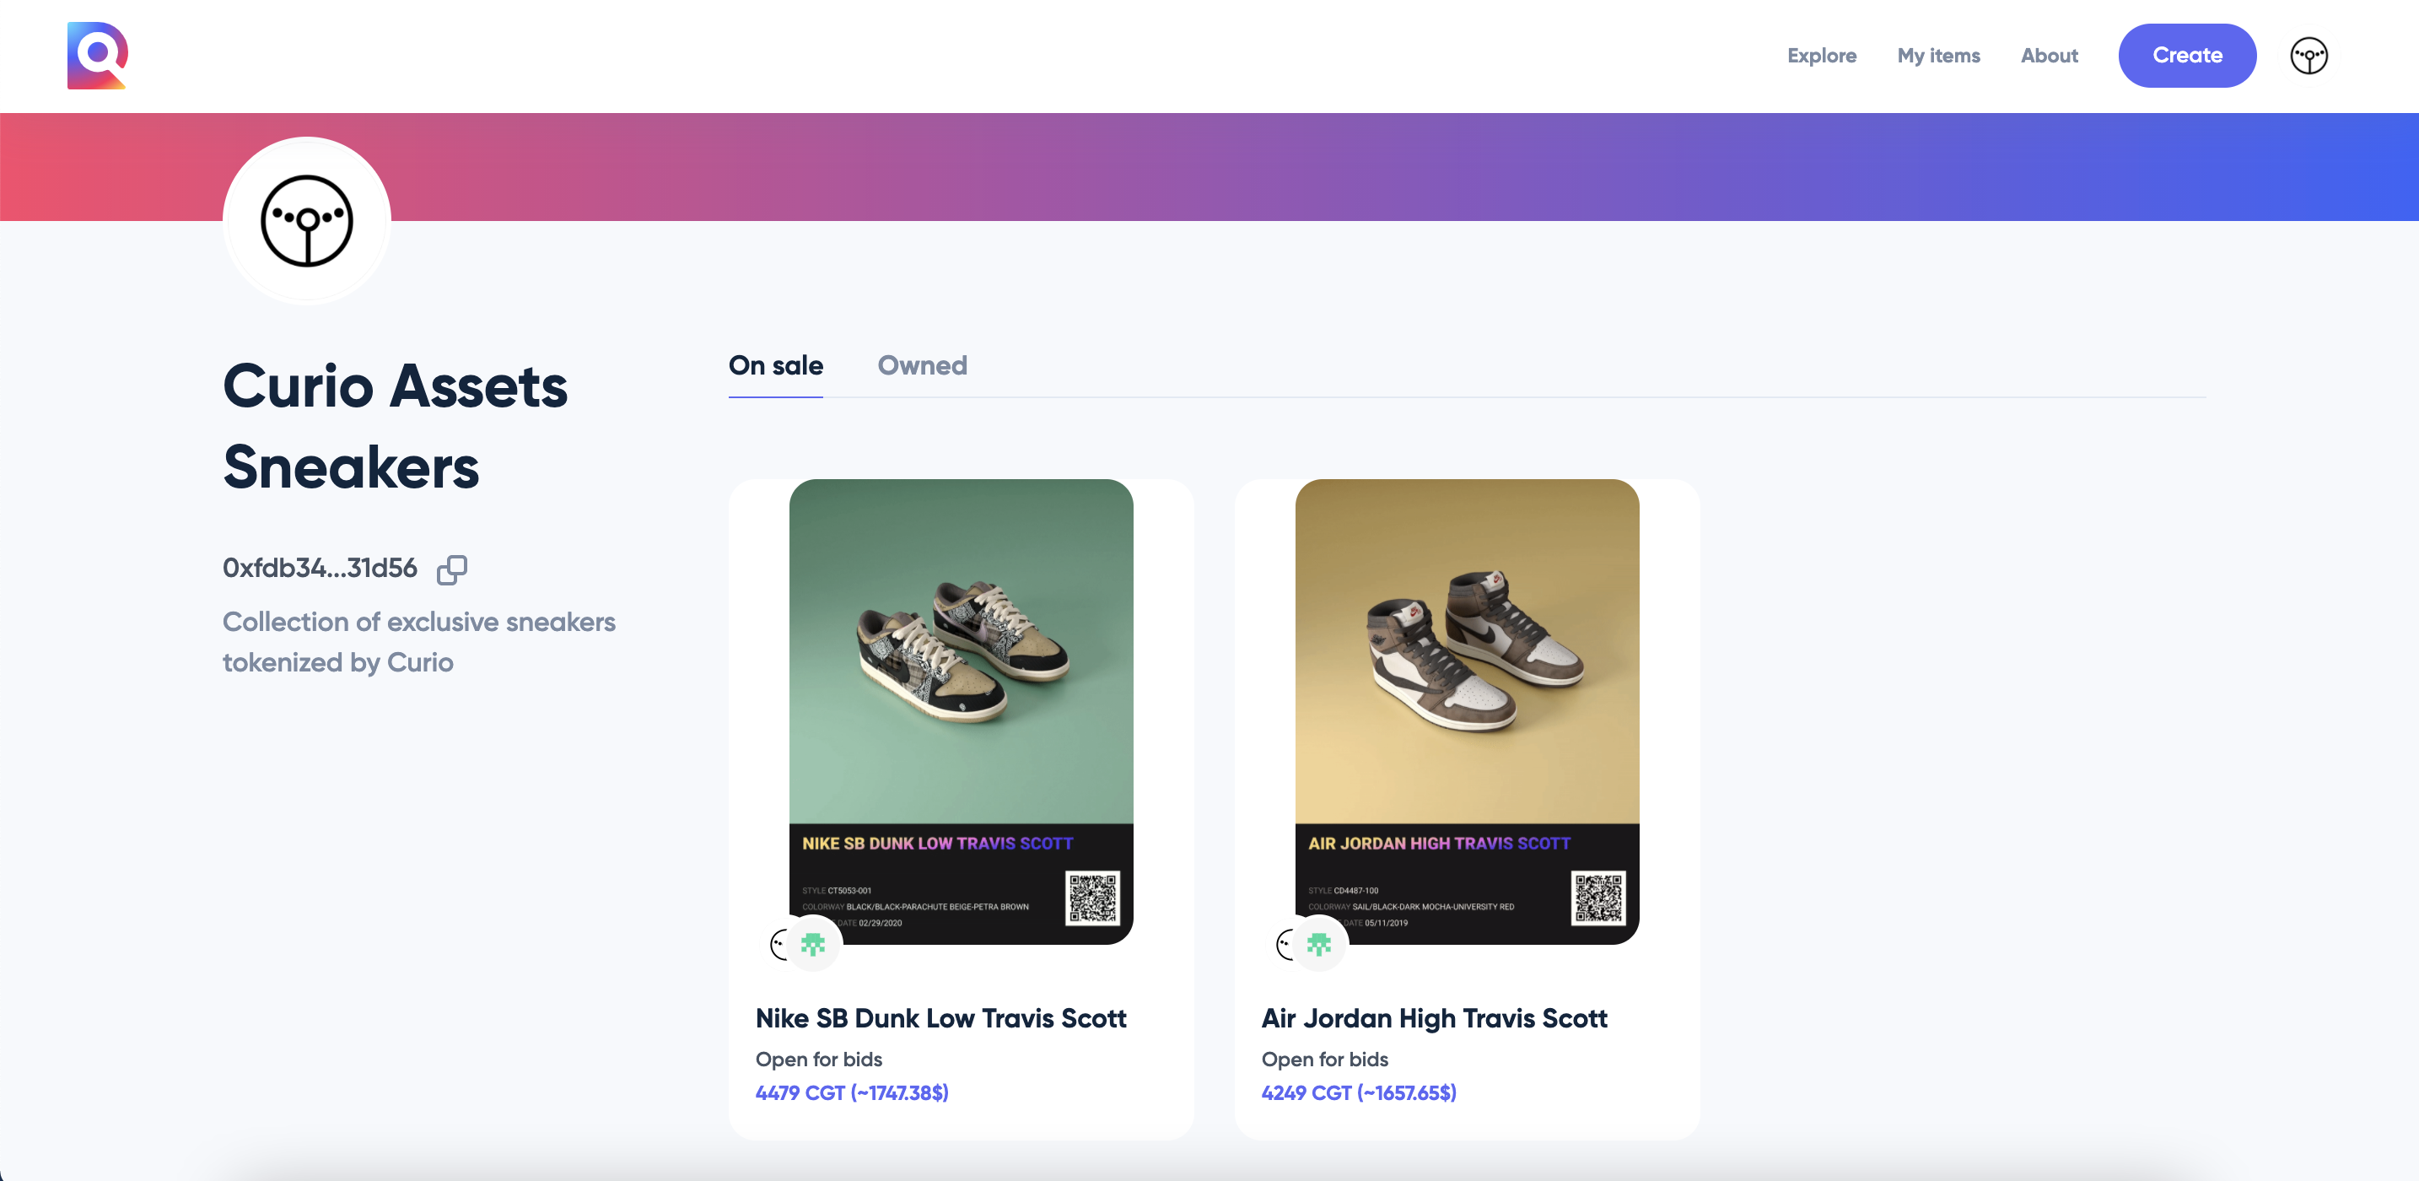
Task: Click the Air Jordan High Travis Scott title
Action: [1433, 1018]
